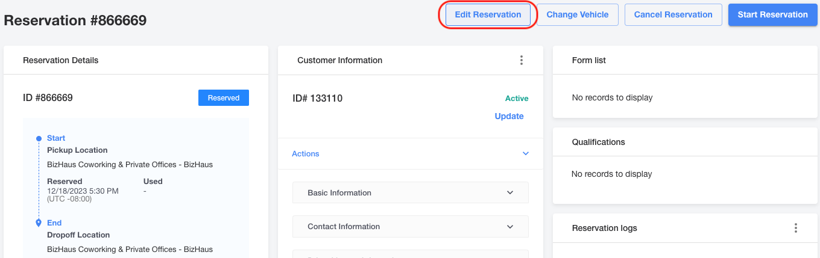This screenshot has height=258, width=820.
Task: Click the Update link
Action: [509, 116]
